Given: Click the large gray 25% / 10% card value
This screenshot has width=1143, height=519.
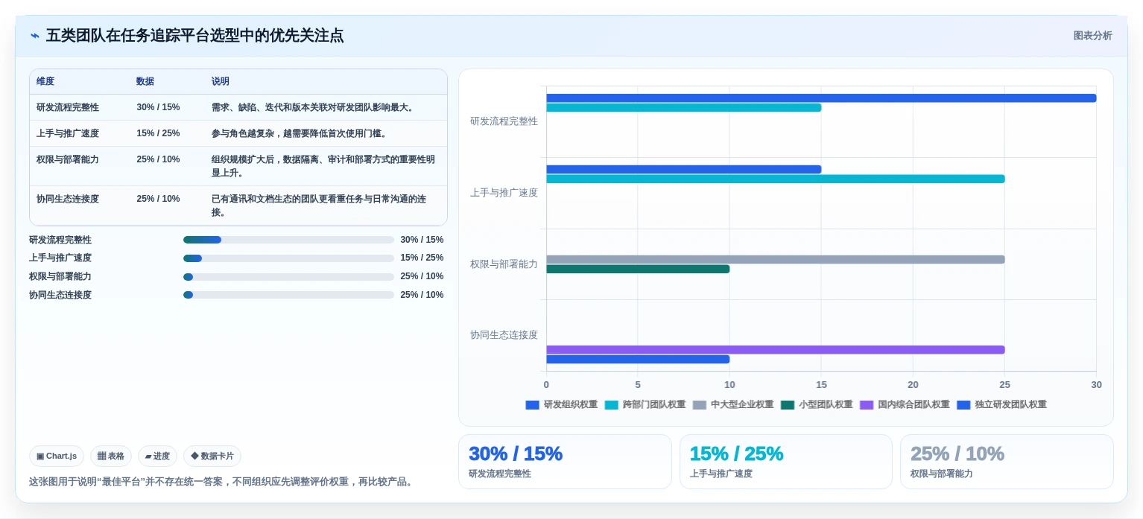Looking at the screenshot, I should coord(957,453).
